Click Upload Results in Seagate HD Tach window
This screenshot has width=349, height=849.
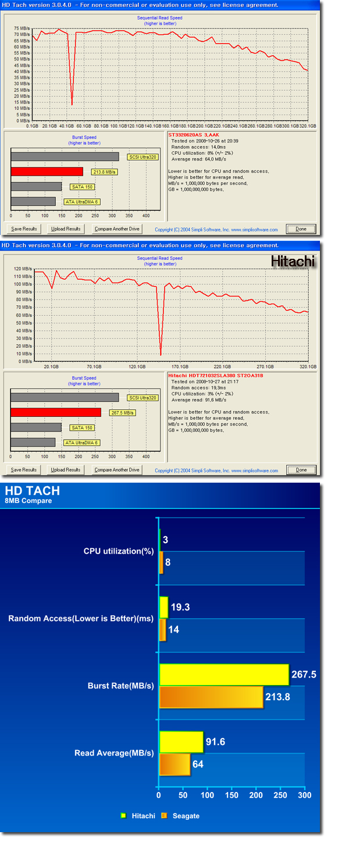[x=66, y=229]
